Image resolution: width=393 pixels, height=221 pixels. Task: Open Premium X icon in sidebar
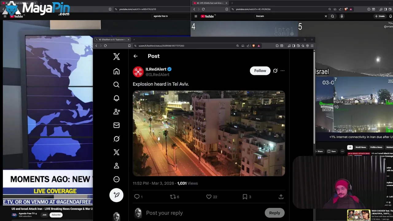coord(116,152)
